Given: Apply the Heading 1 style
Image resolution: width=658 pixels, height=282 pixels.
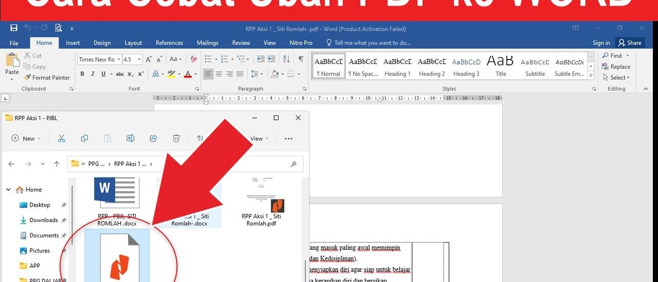Looking at the screenshot, I should [x=397, y=66].
